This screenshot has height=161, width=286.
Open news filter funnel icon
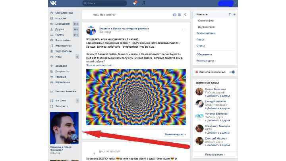(x=230, y=14)
